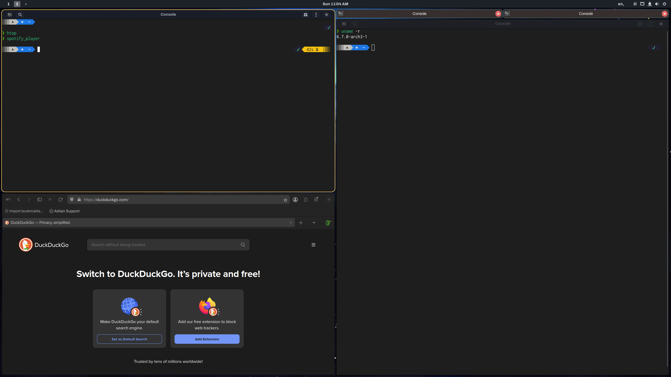Click Import bookmarks link
Image resolution: width=671 pixels, height=377 pixels.
pos(24,211)
